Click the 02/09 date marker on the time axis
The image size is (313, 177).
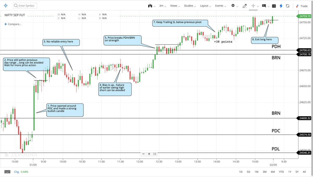coord(273,164)
